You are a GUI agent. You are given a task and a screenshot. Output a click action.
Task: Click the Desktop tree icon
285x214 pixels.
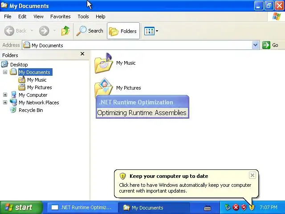tap(4, 64)
